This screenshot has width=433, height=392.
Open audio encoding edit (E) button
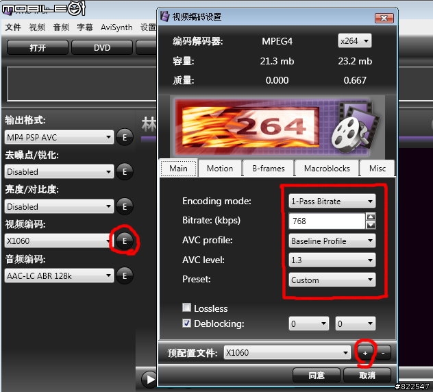(x=125, y=275)
